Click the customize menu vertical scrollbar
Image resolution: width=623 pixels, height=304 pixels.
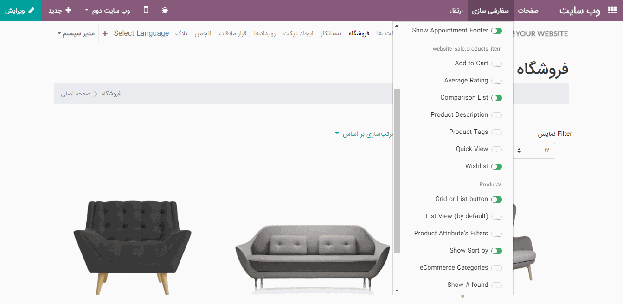[x=397, y=171]
